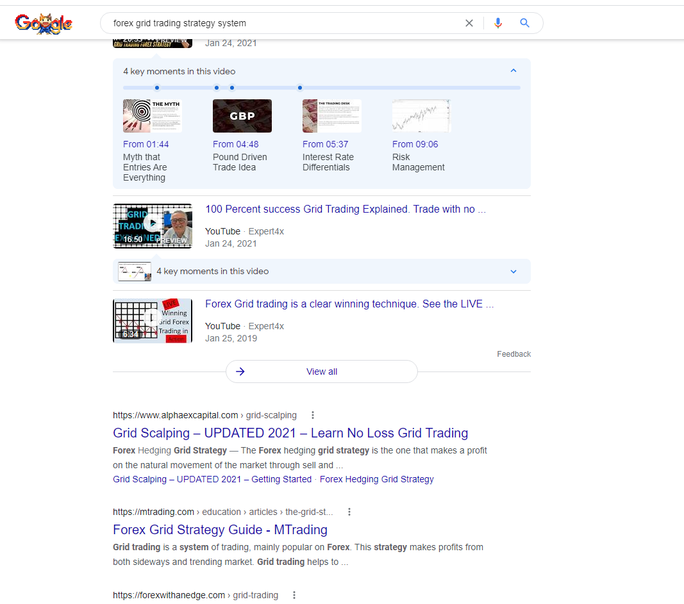Play the Grid Trading Explained video thumbnail
Viewport: 684px width, 604px height.
coord(152,225)
